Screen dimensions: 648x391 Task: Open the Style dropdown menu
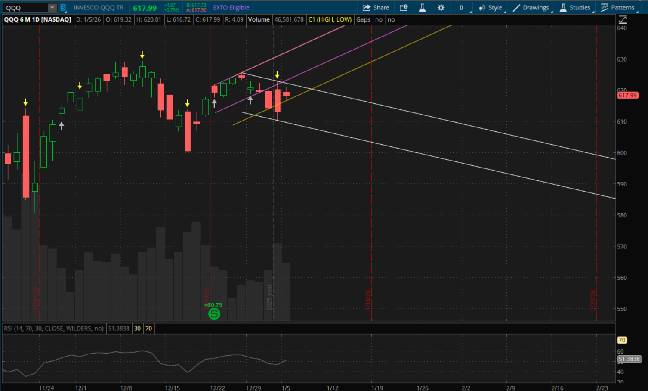click(x=491, y=8)
